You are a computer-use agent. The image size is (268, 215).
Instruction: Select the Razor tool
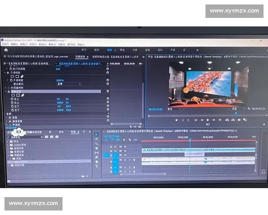[x=96, y=148]
